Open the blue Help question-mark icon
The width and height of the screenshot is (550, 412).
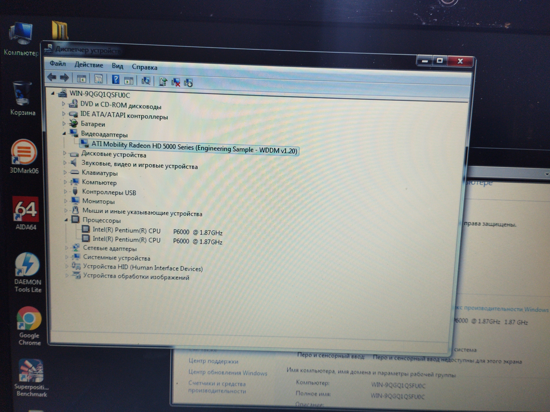[115, 80]
